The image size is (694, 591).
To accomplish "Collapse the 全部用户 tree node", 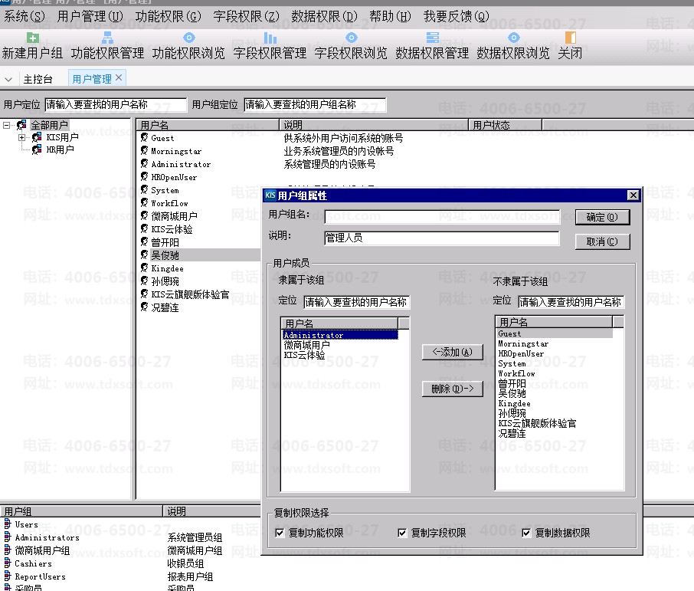I will [7, 125].
